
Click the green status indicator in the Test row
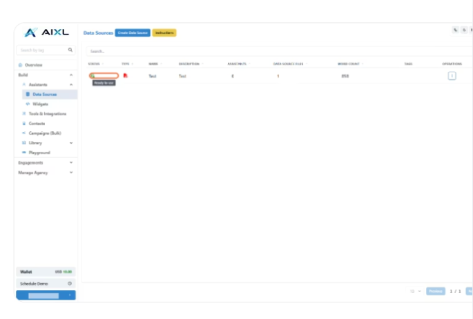coord(93,76)
